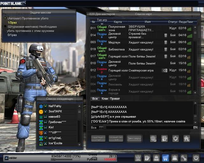Viewport: 204px width, 163px height.
Task: Click the lock icon in room 019
Action: click(x=165, y=49)
